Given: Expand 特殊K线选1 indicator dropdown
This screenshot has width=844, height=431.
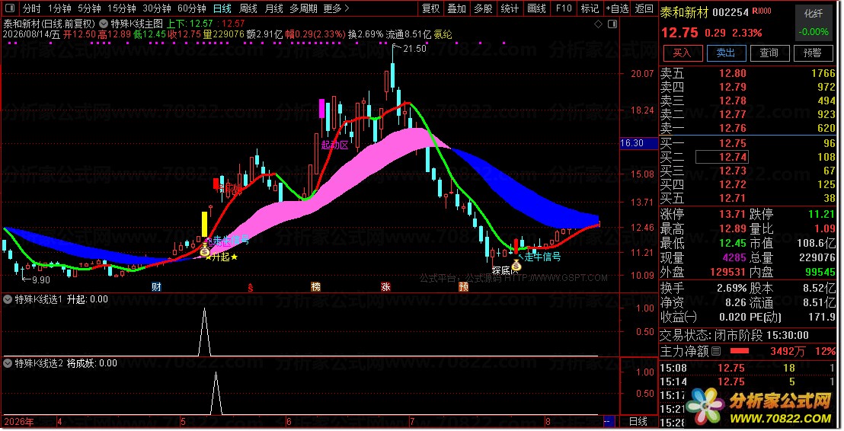Looking at the screenshot, I should (x=8, y=299).
